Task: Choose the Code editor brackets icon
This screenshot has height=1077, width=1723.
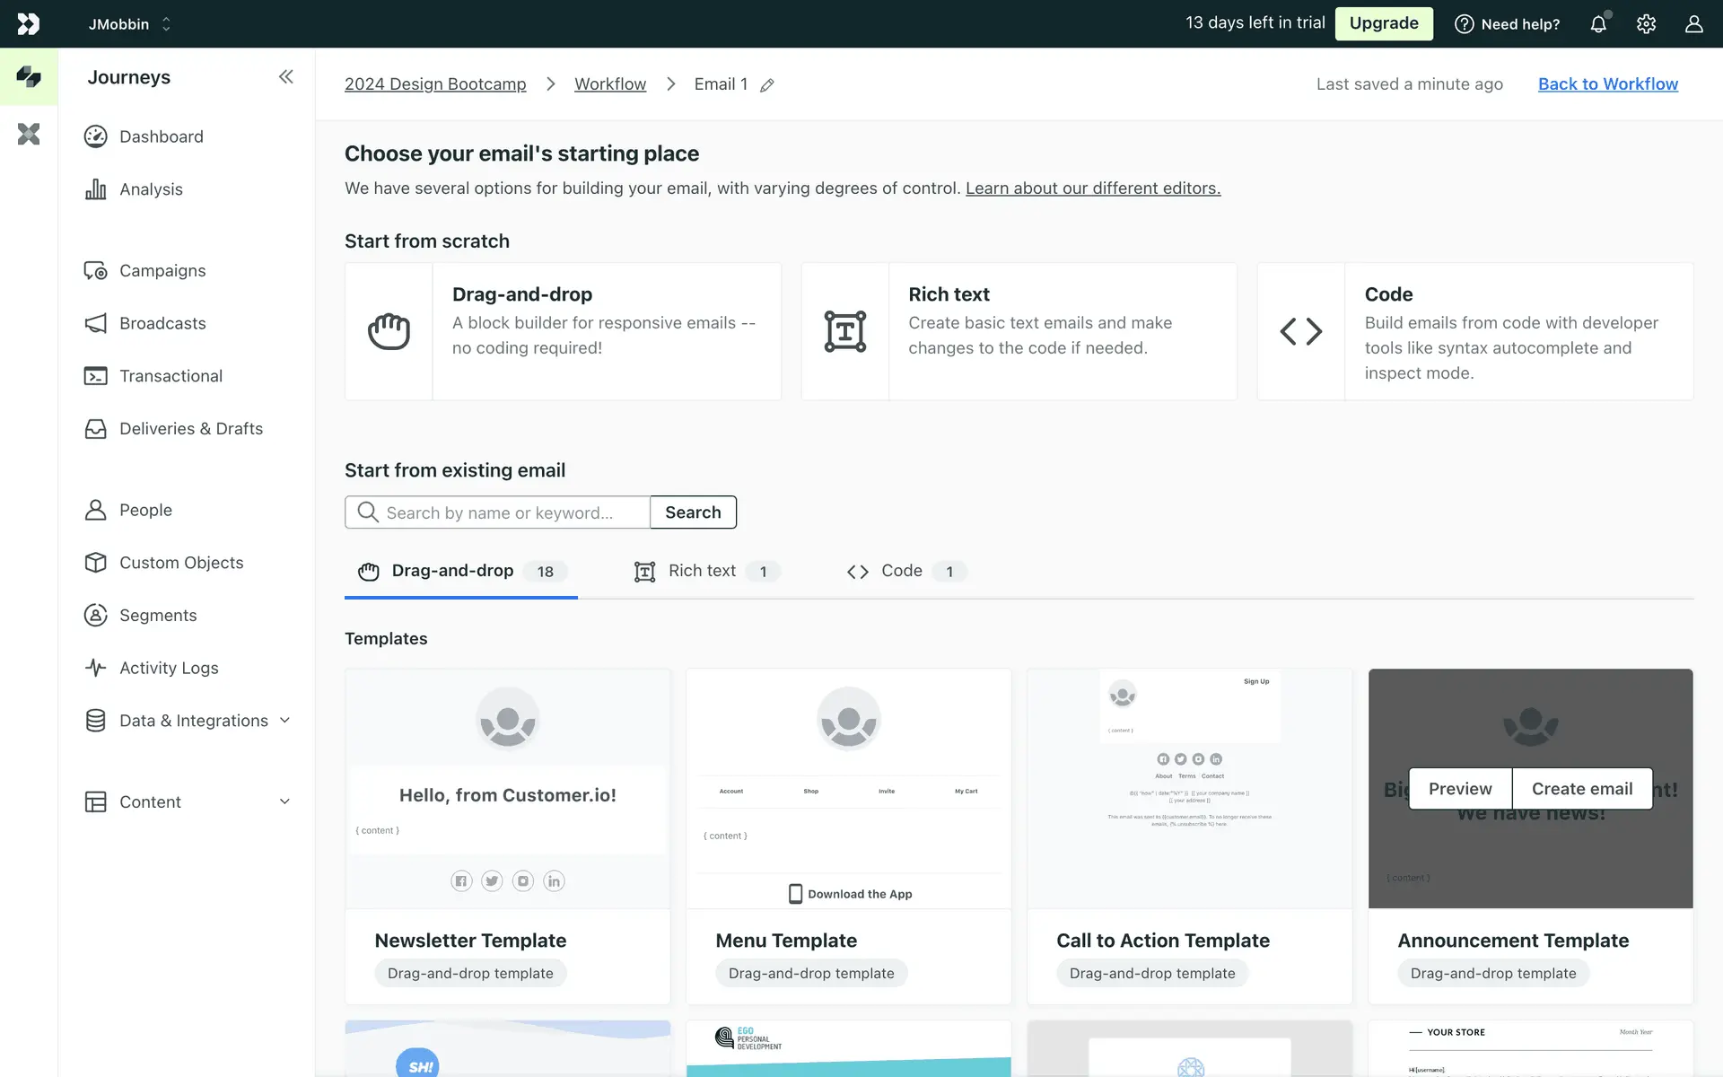Action: (1300, 331)
